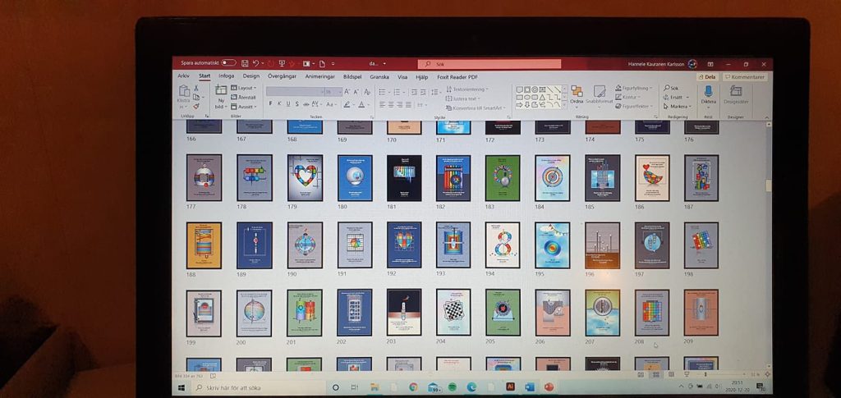Click the Spotify icon in the taskbar

click(452, 387)
